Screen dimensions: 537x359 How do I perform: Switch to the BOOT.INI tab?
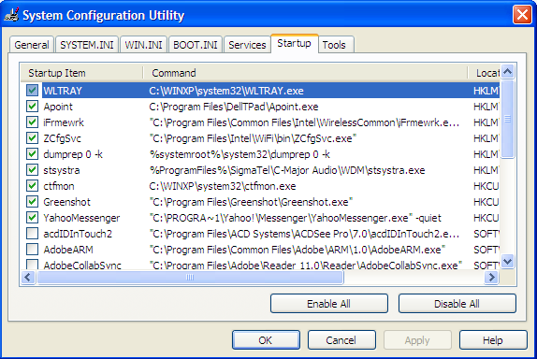pyautogui.click(x=196, y=45)
